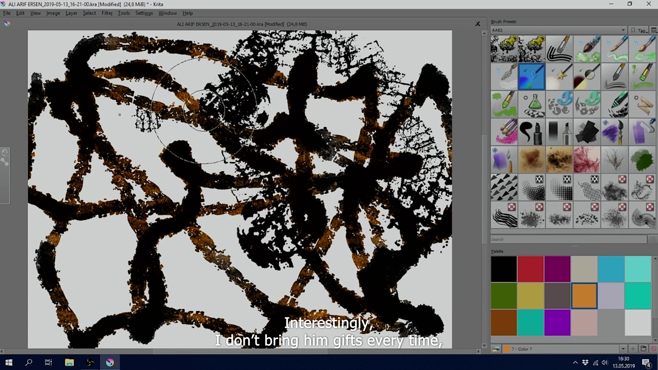Open the Select menu
The width and height of the screenshot is (658, 370).
(89, 13)
